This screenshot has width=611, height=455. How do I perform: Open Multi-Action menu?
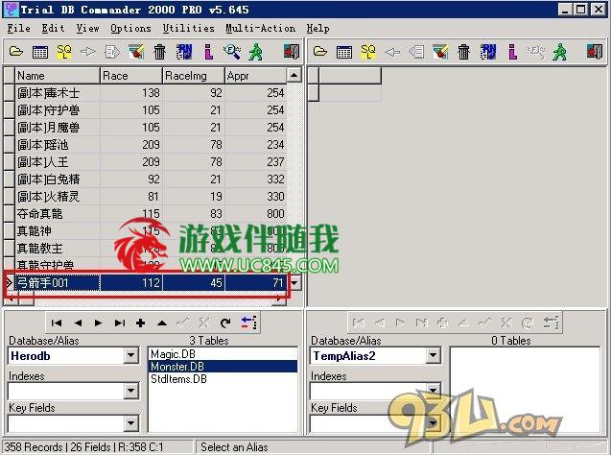coord(260,28)
